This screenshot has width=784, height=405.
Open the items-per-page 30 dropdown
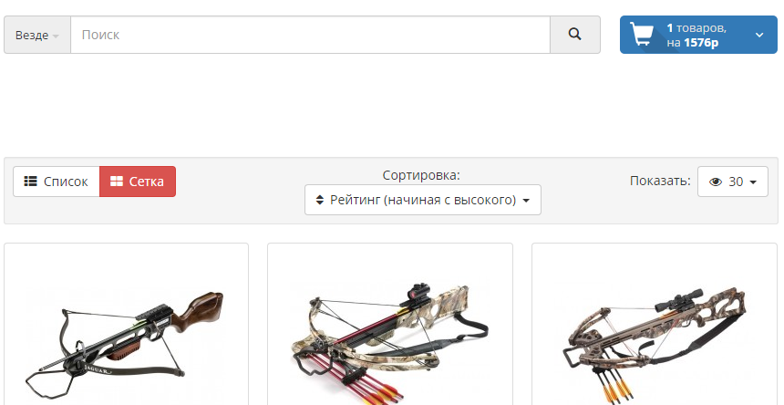pyautogui.click(x=733, y=182)
